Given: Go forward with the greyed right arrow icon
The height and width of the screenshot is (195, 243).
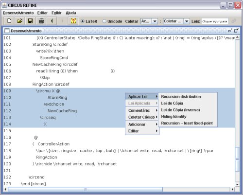Looking at the screenshot, I should pos(62,21).
